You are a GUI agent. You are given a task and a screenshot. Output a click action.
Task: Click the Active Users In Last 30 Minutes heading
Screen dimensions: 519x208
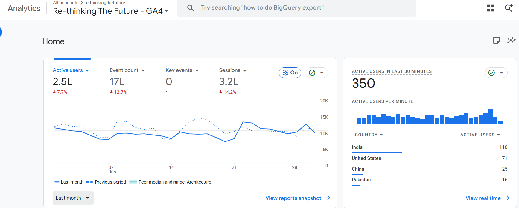[392, 71]
